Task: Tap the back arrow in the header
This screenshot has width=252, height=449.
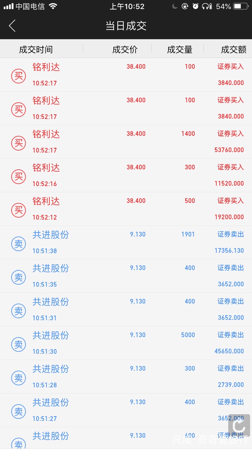Action: pyautogui.click(x=12, y=26)
